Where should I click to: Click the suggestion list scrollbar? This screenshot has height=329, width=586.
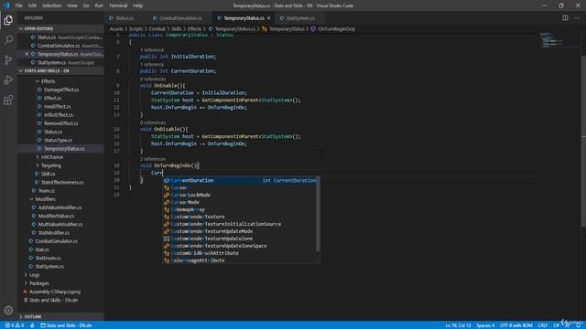point(318,214)
